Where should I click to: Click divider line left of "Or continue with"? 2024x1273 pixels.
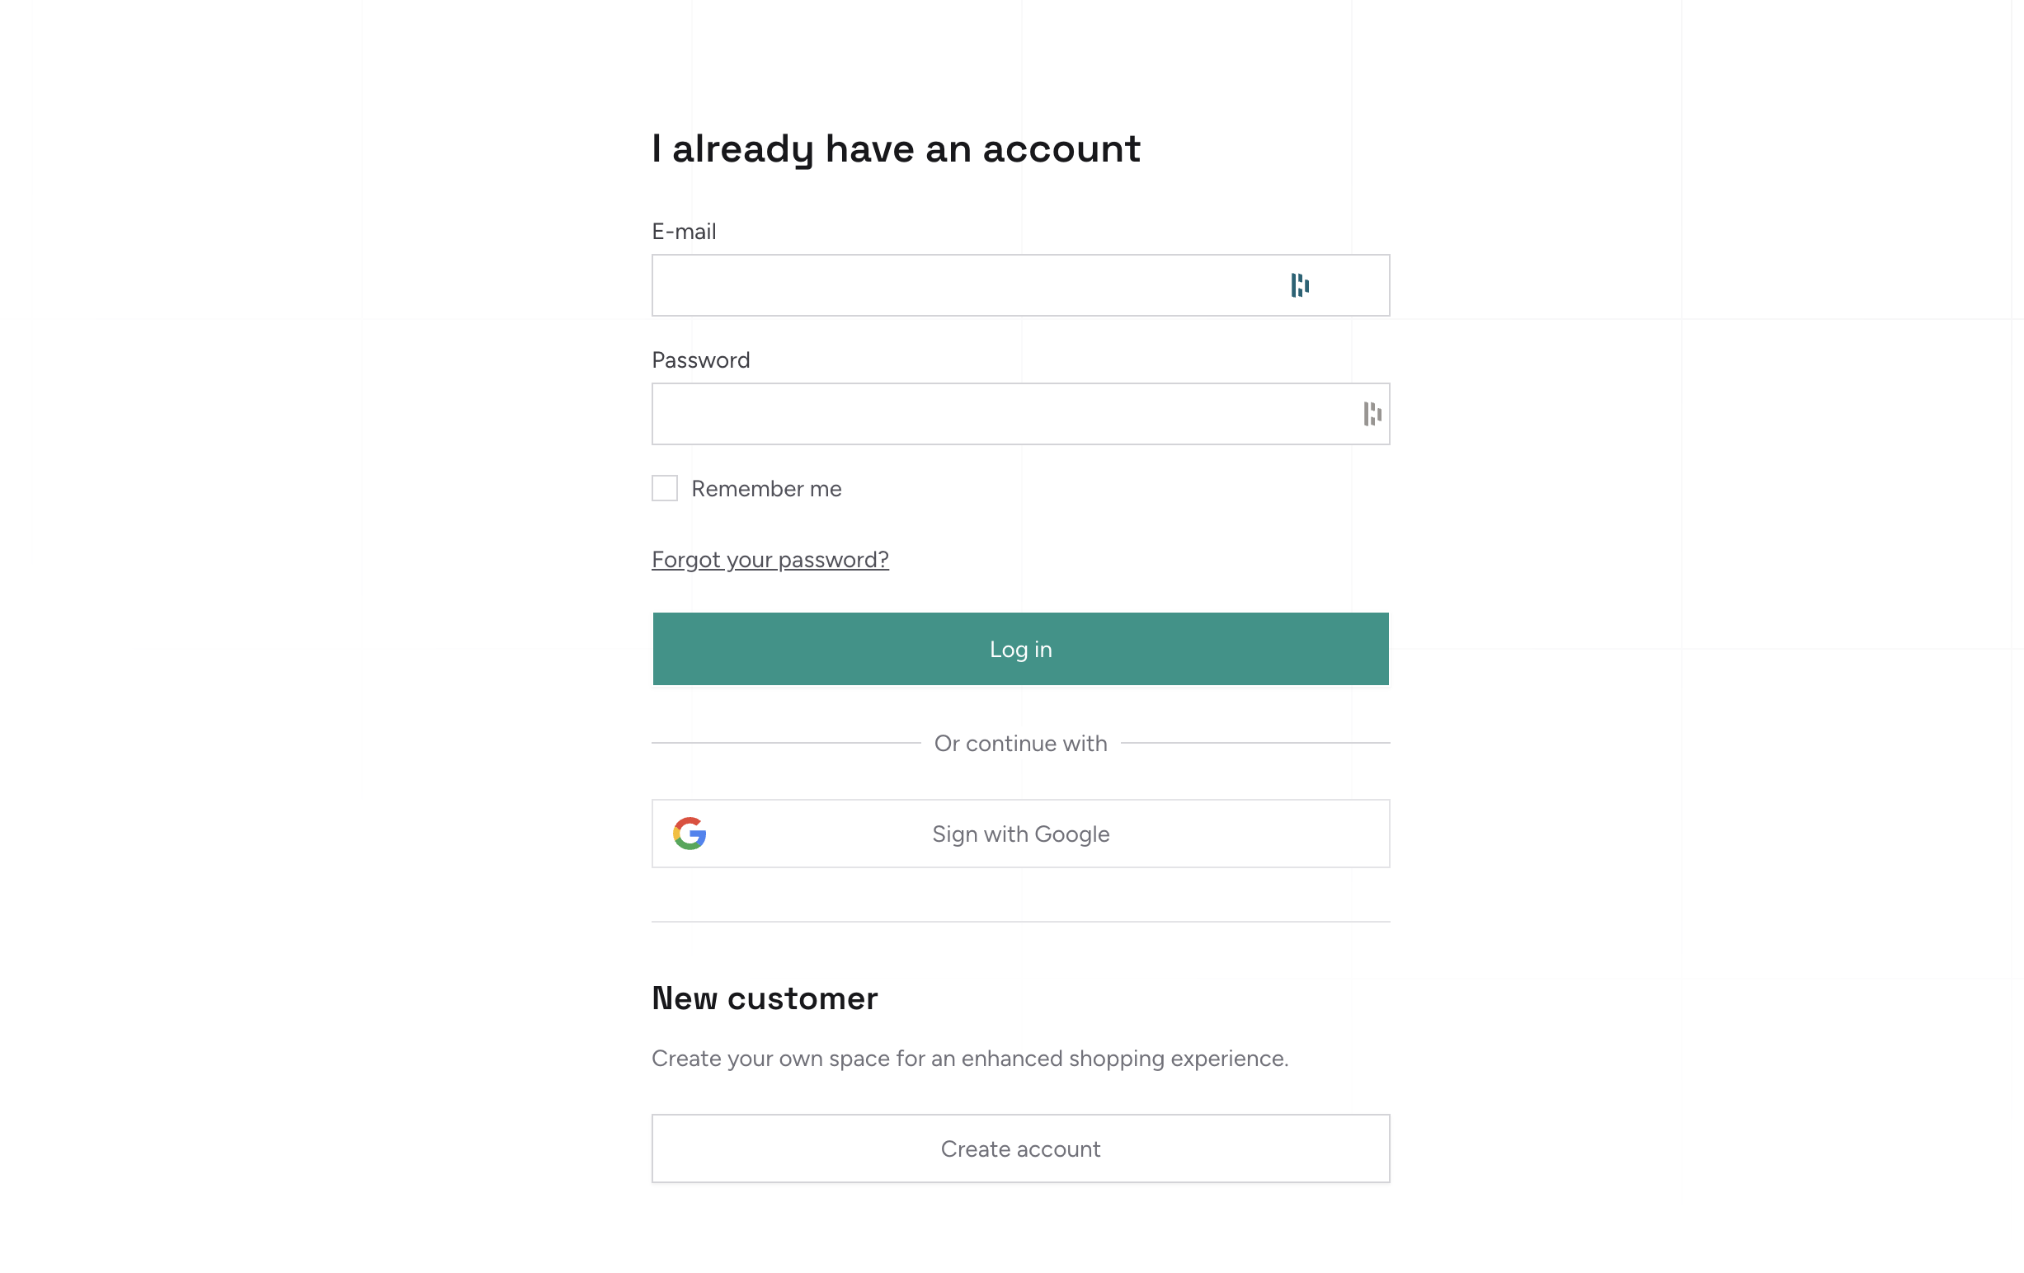(x=785, y=743)
